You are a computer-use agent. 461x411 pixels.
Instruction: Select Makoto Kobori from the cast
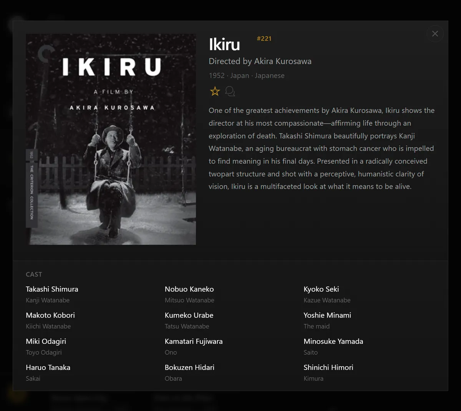pos(50,315)
